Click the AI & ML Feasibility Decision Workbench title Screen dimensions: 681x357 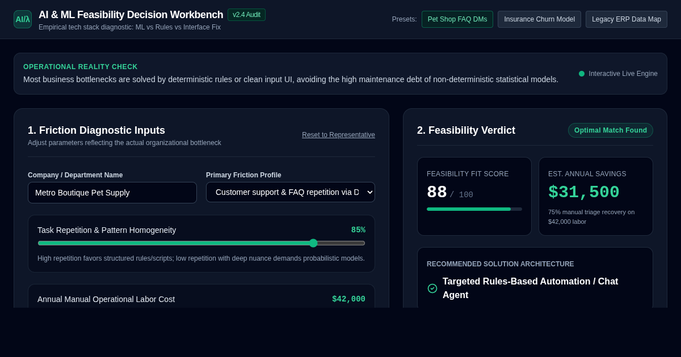point(131,15)
